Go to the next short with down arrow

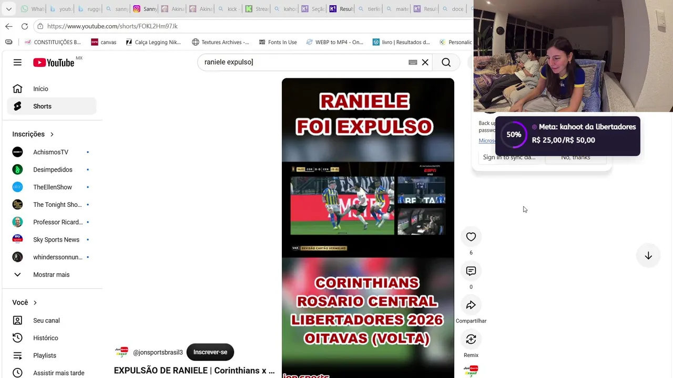point(648,256)
